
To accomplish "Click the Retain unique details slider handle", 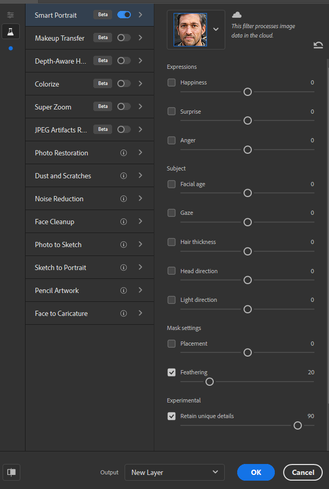I will 298,425.
